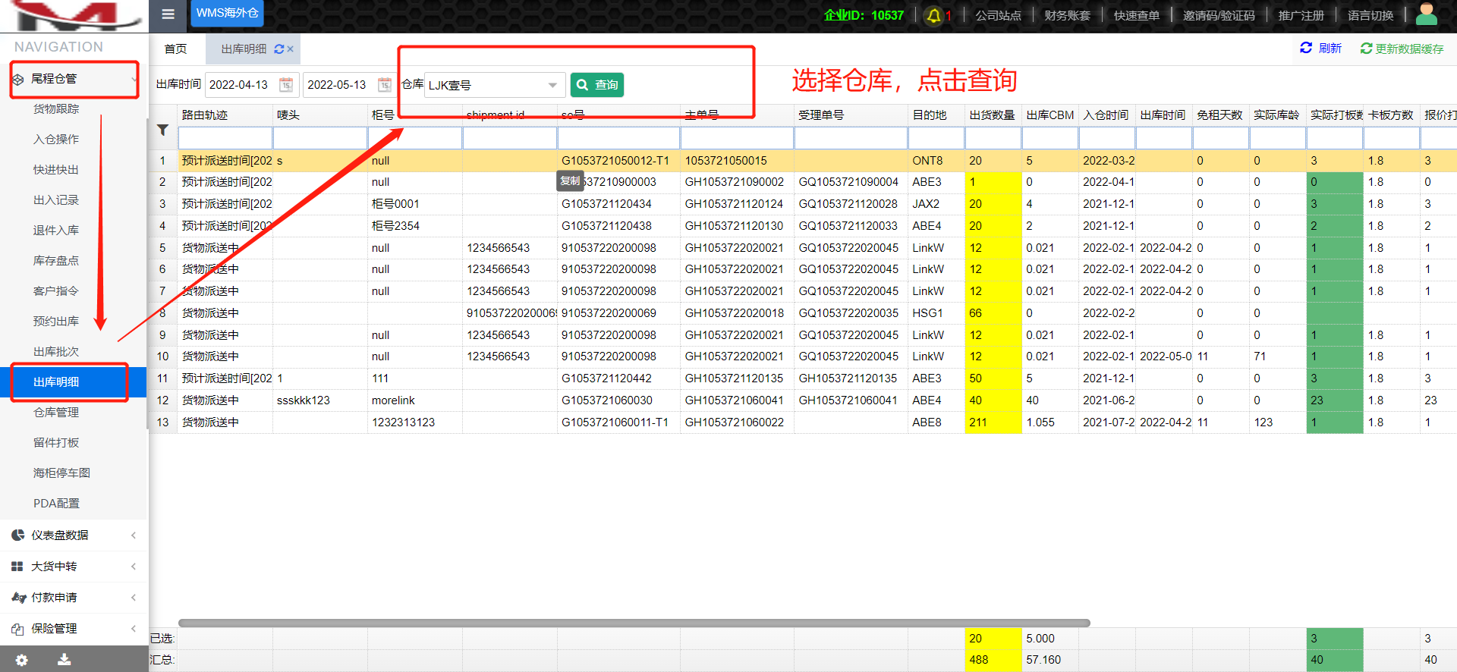Close the 出库明细 tab

(291, 49)
